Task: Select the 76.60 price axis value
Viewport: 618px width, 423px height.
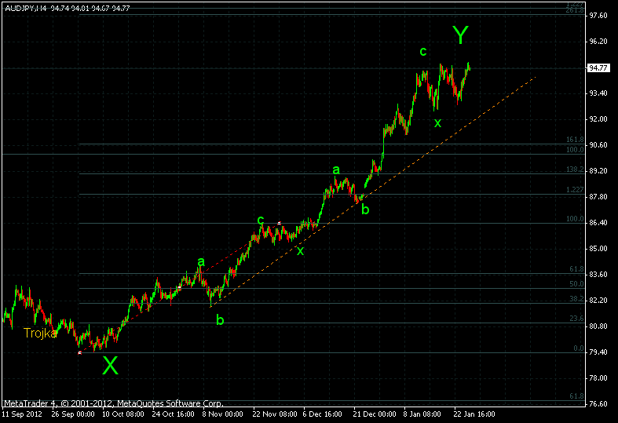Action: [598, 404]
